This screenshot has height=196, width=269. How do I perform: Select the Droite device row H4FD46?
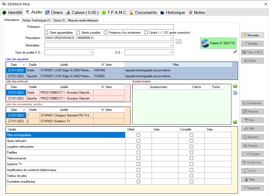point(119,70)
